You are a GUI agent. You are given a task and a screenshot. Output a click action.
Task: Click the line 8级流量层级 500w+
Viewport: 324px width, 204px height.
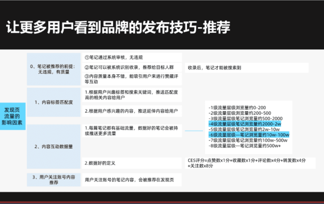pos(244,146)
